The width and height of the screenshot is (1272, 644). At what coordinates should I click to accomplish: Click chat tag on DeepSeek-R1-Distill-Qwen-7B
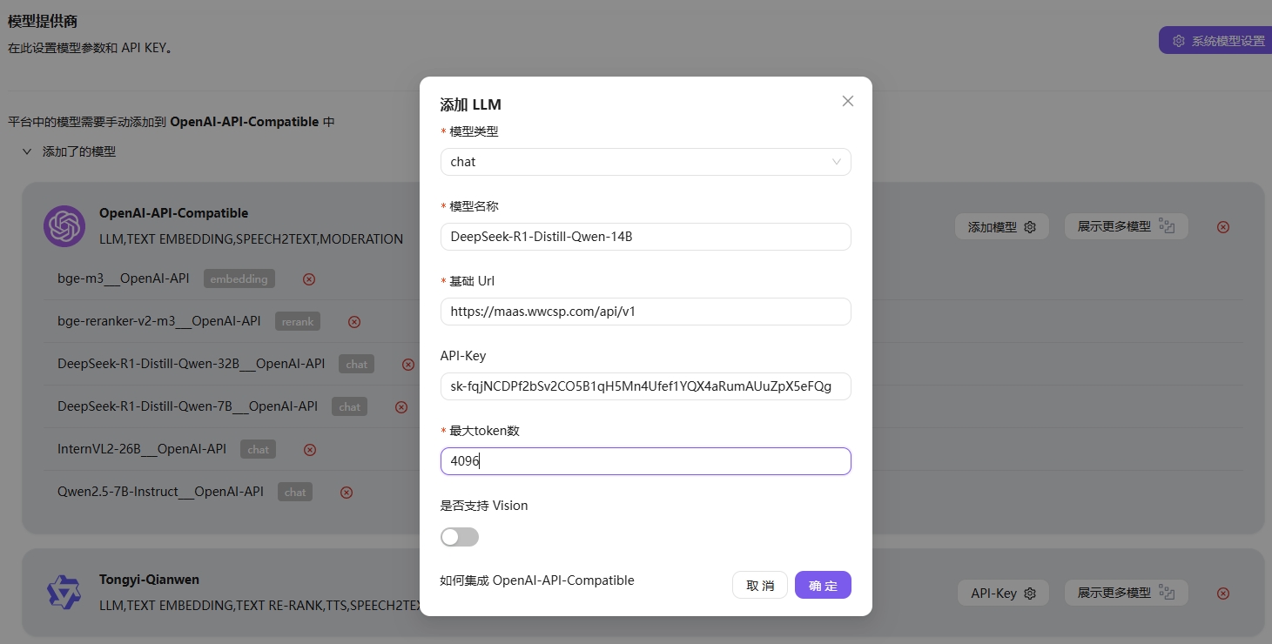point(350,406)
